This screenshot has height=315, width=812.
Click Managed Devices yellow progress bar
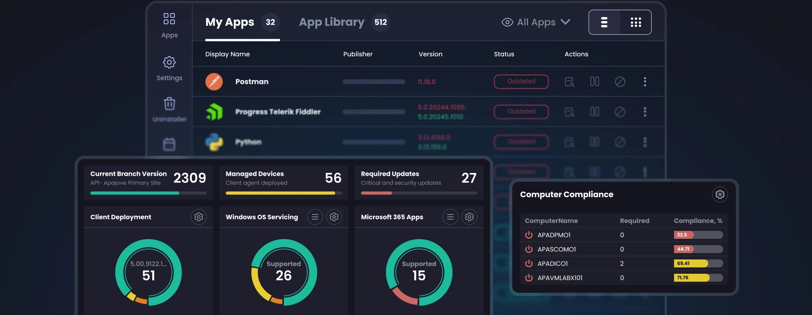284,193
